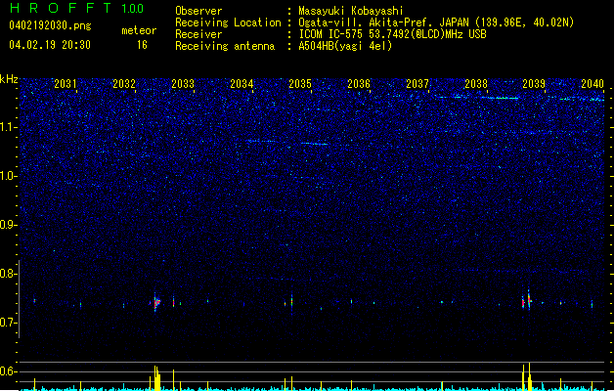Click the 2032 time marker
This screenshot has width=615, height=391.
coord(124,83)
